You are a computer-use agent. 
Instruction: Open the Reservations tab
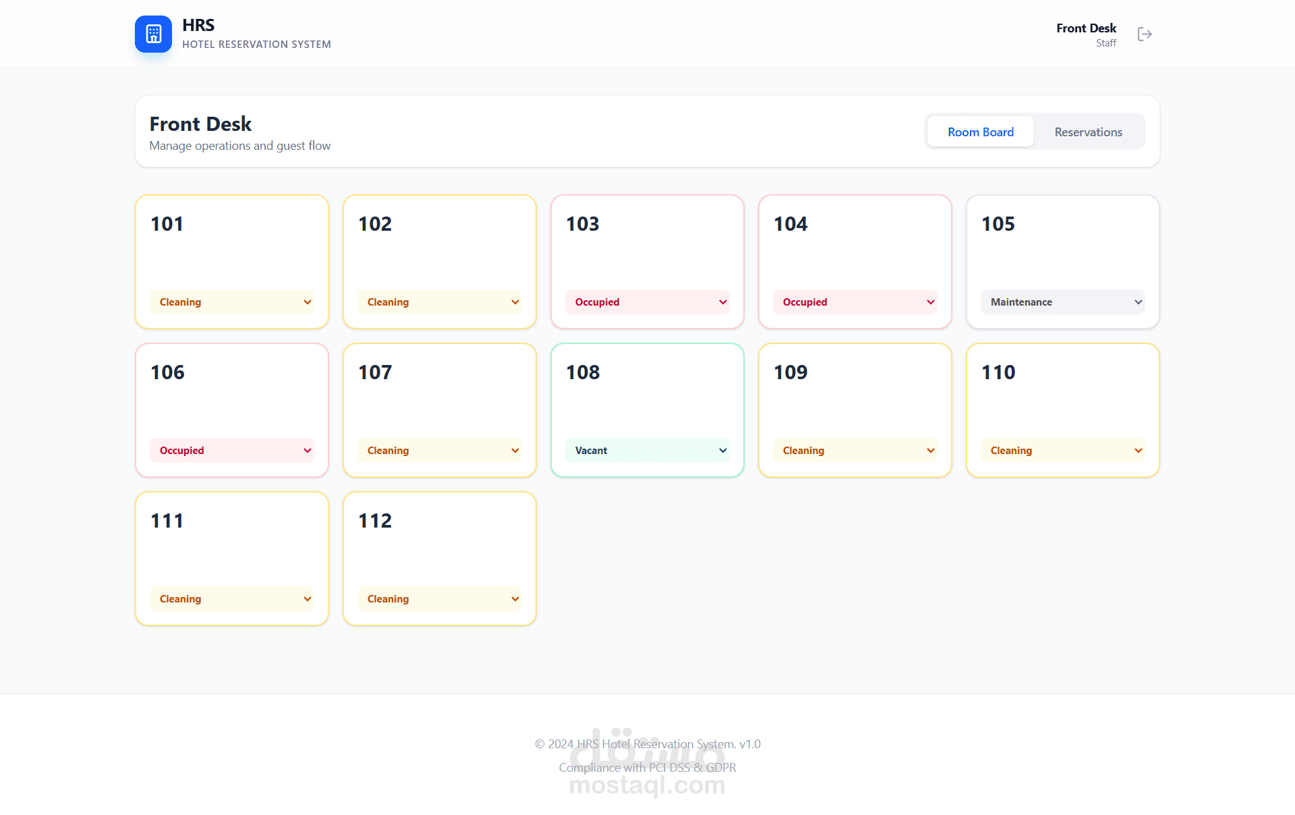click(1088, 132)
